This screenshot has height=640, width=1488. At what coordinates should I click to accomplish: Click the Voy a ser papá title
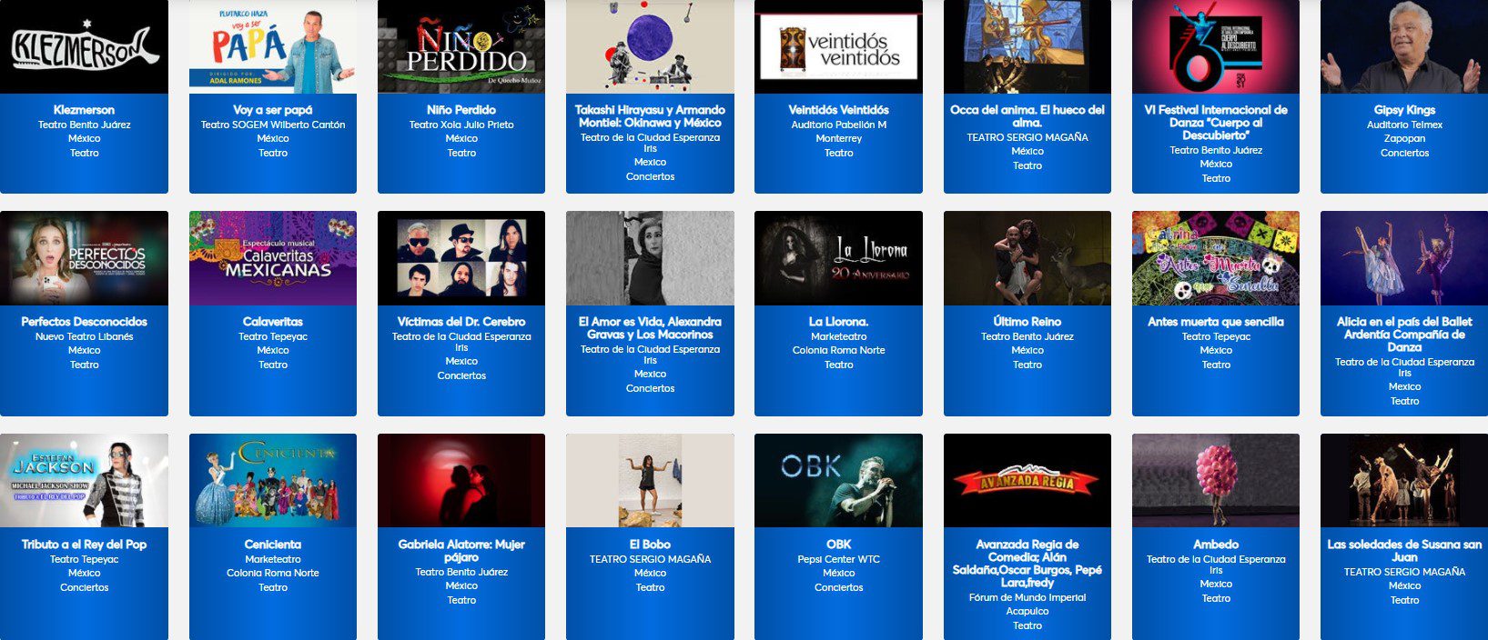coord(273,110)
